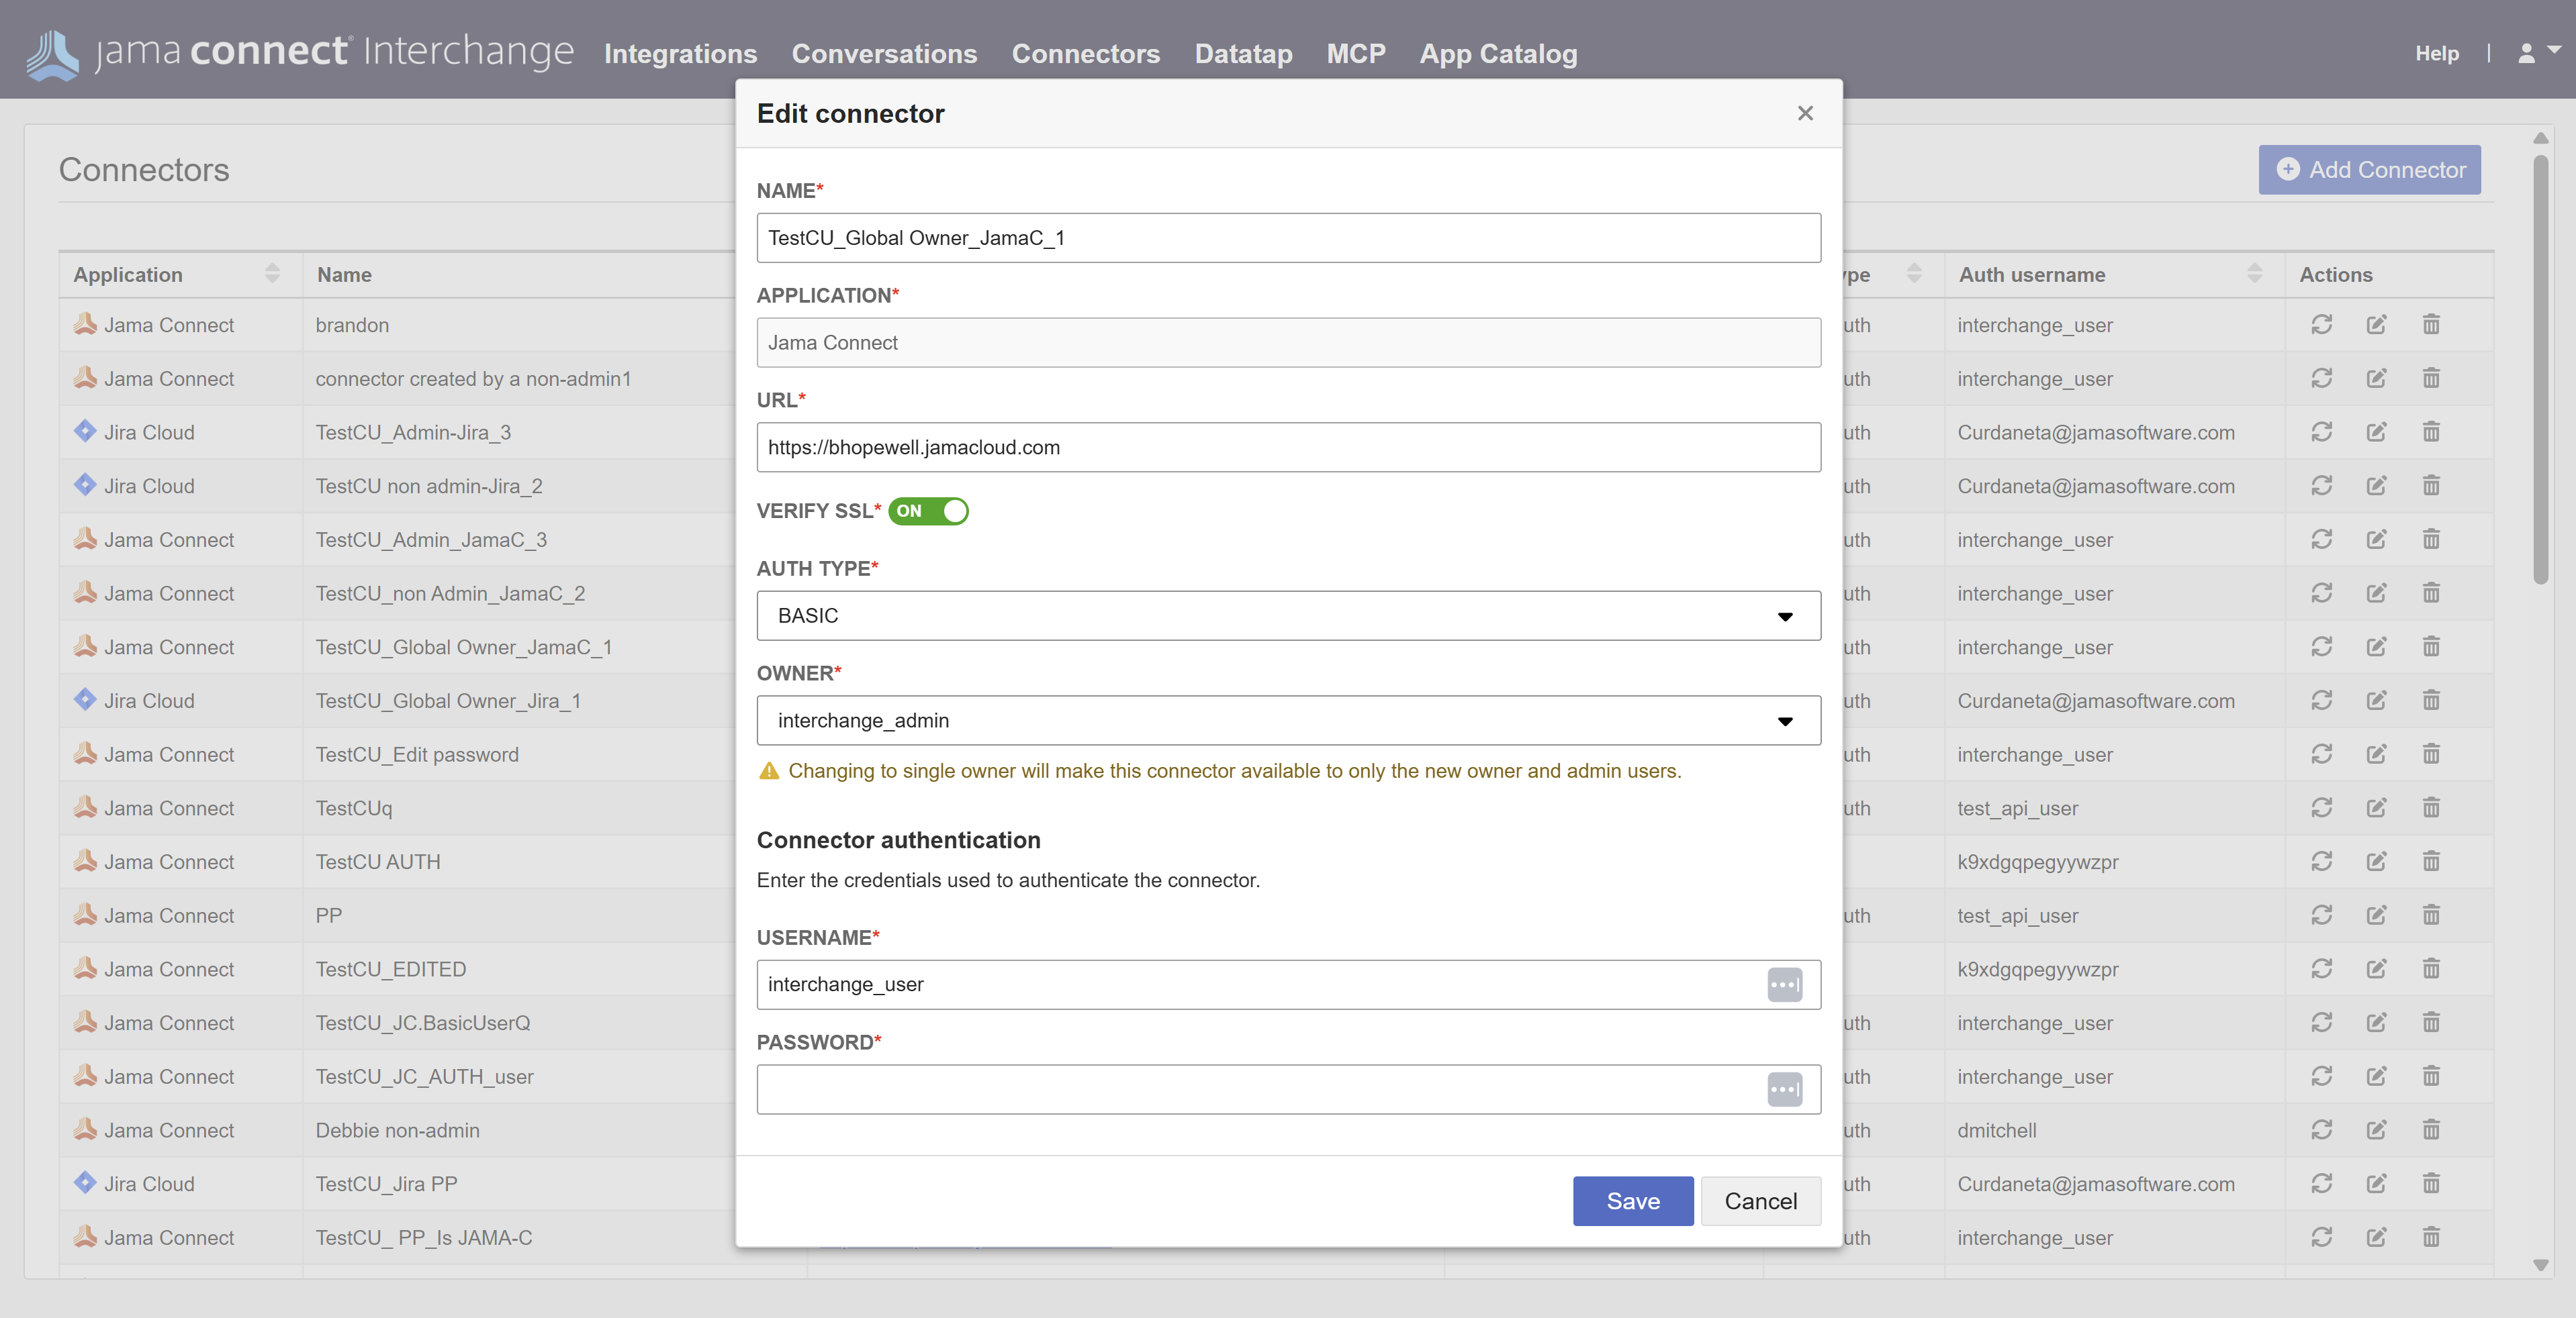
Task: Close the Edit connector dialog with X
Action: coord(1805,113)
